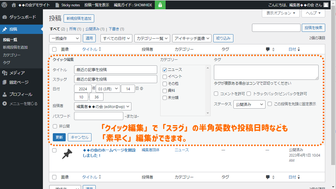Check the 非公開 checkbox
Viewport: 336px width, 189px height.
pyautogui.click(x=55, y=126)
